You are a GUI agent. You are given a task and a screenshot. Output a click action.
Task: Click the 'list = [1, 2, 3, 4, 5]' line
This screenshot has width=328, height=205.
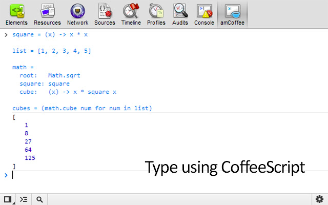(x=52, y=51)
